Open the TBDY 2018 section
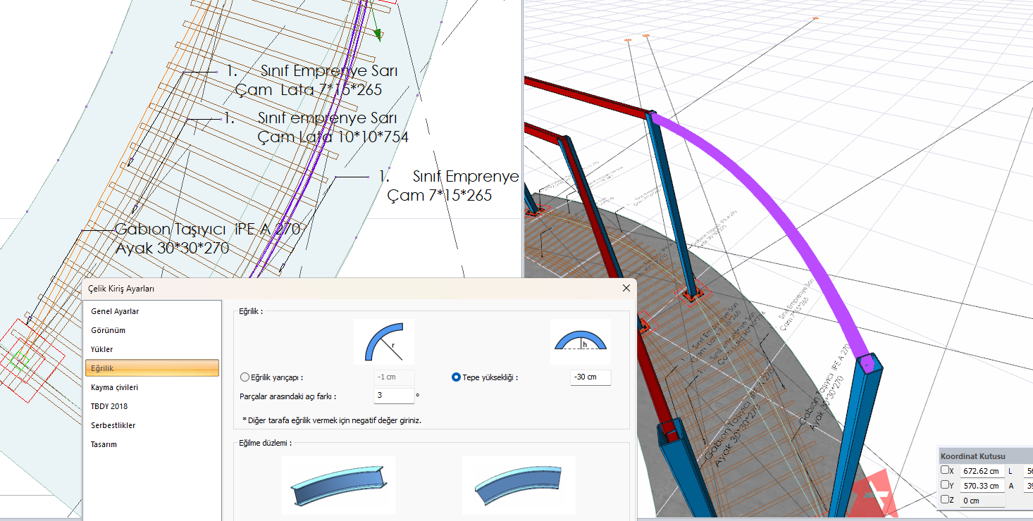 point(109,406)
